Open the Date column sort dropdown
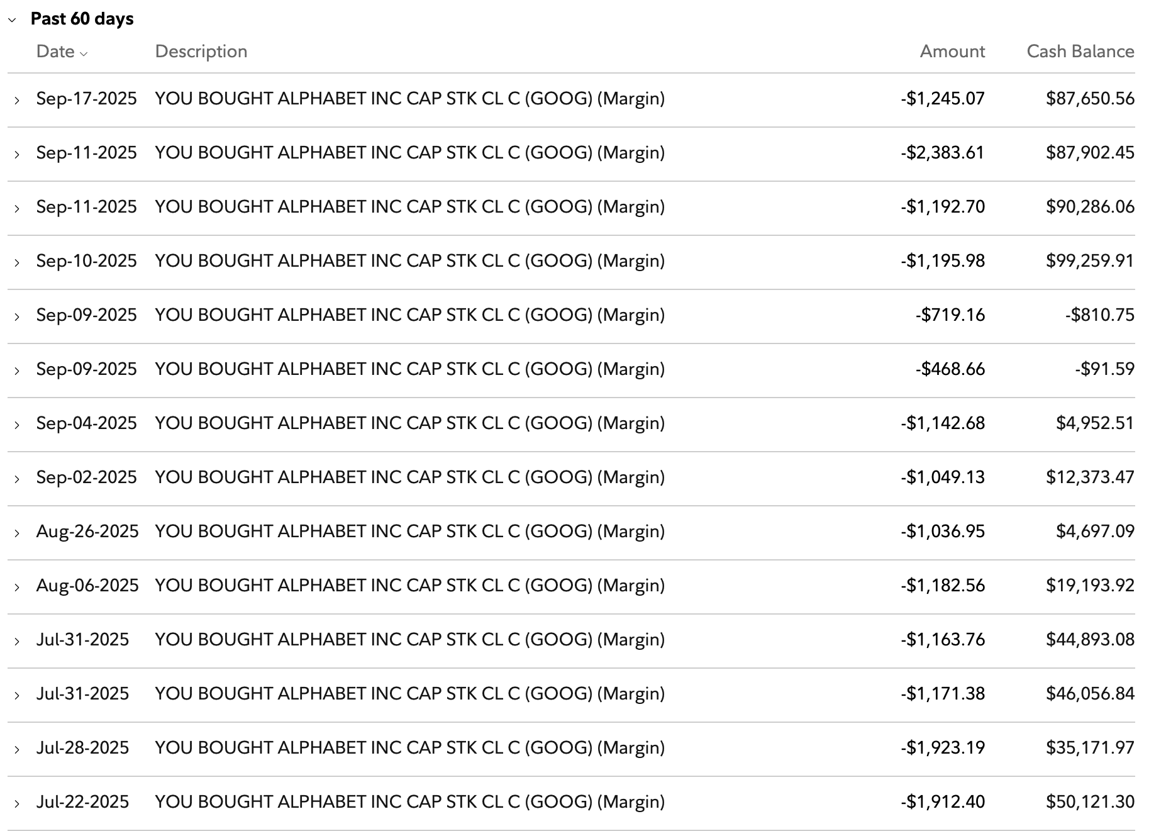 point(84,53)
